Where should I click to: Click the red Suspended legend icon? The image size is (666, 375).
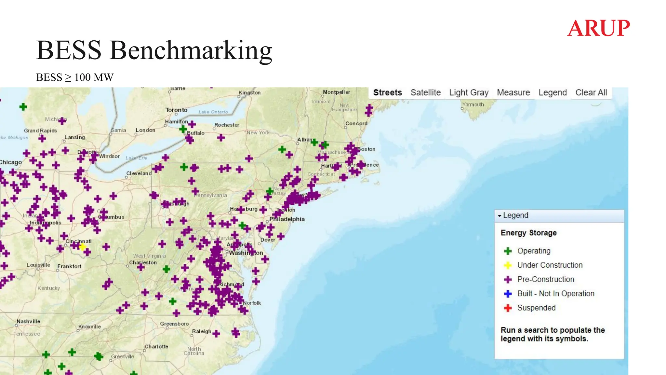pos(508,308)
